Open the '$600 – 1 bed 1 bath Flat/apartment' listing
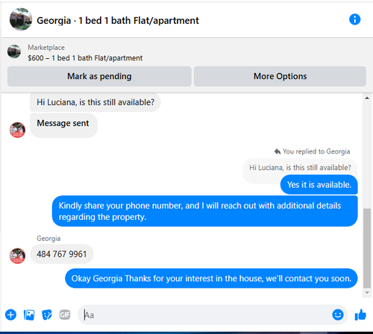 click(x=85, y=58)
